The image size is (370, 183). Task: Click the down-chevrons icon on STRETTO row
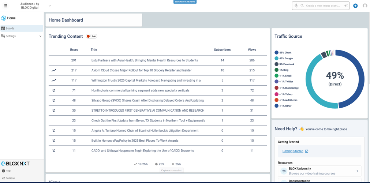[x=54, y=111]
